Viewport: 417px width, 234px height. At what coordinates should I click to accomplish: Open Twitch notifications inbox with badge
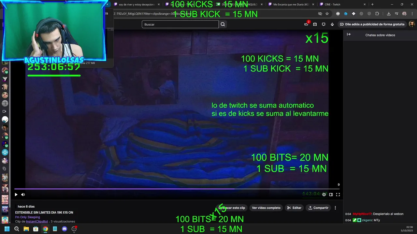306,24
